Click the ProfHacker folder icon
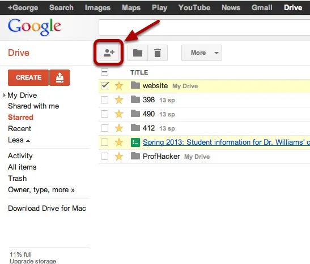This screenshot has width=310, height=264. [135, 156]
